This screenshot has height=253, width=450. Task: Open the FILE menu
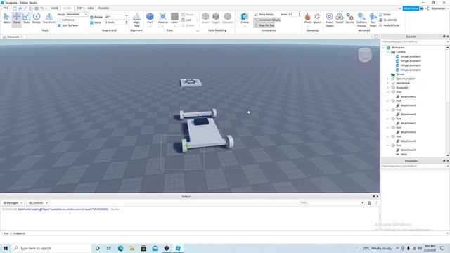click(x=6, y=8)
